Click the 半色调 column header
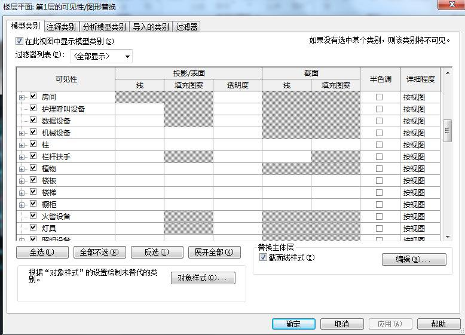Viewport: 465px width, 335px height. tap(380, 79)
